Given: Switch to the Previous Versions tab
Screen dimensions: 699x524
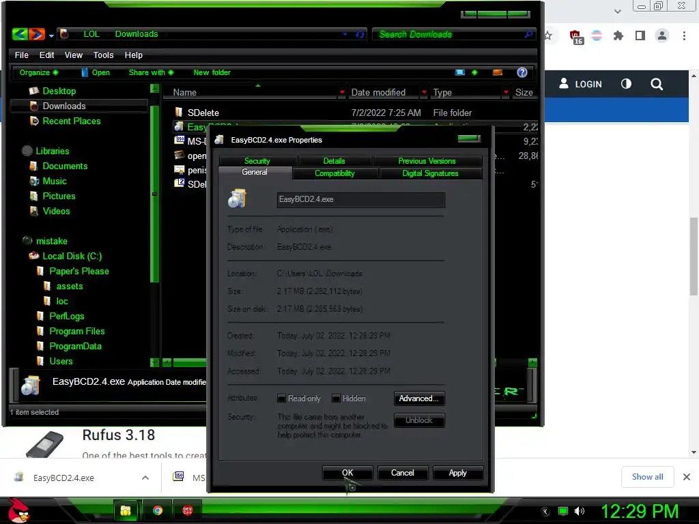Looking at the screenshot, I should tap(427, 161).
